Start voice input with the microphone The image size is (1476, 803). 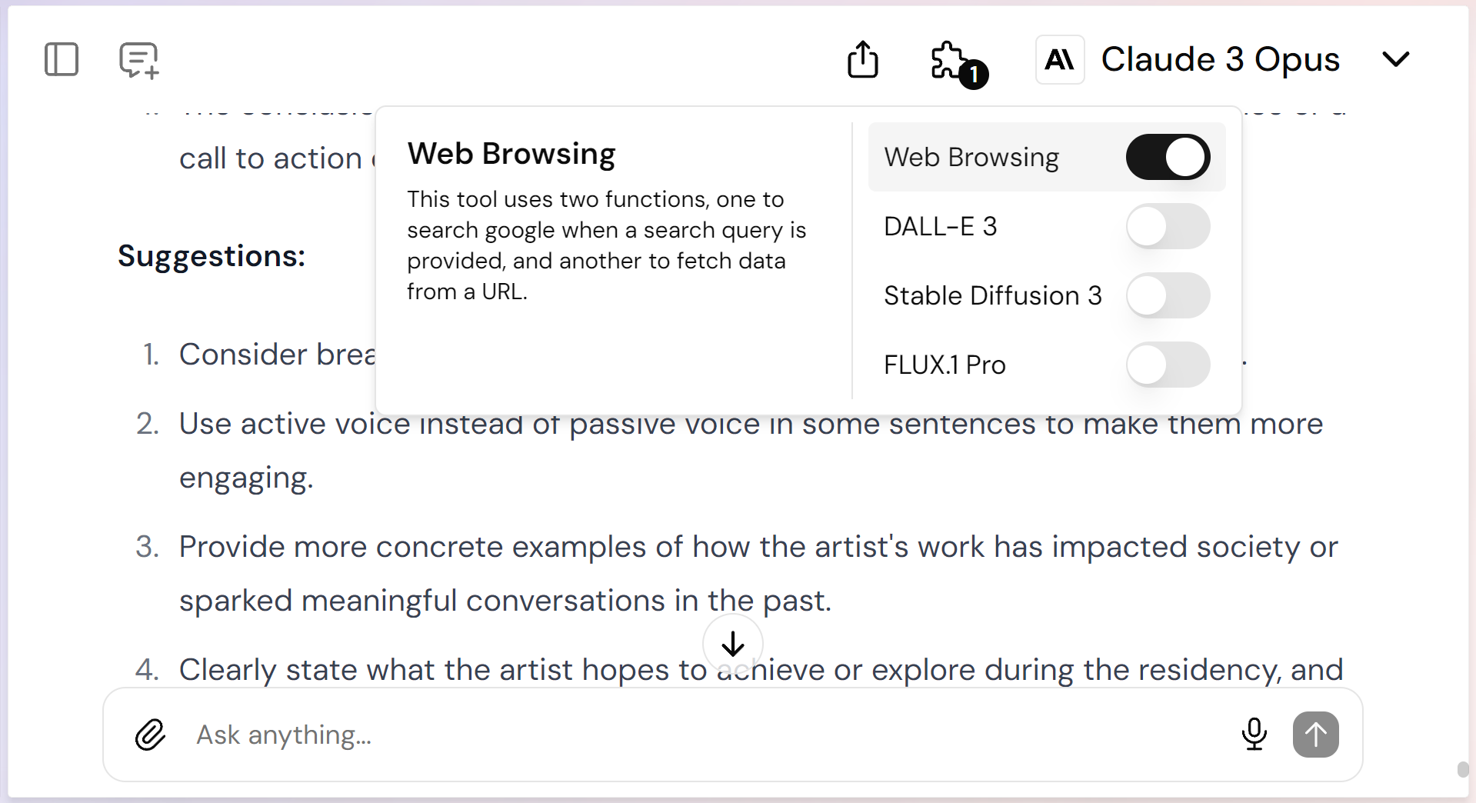(x=1254, y=735)
